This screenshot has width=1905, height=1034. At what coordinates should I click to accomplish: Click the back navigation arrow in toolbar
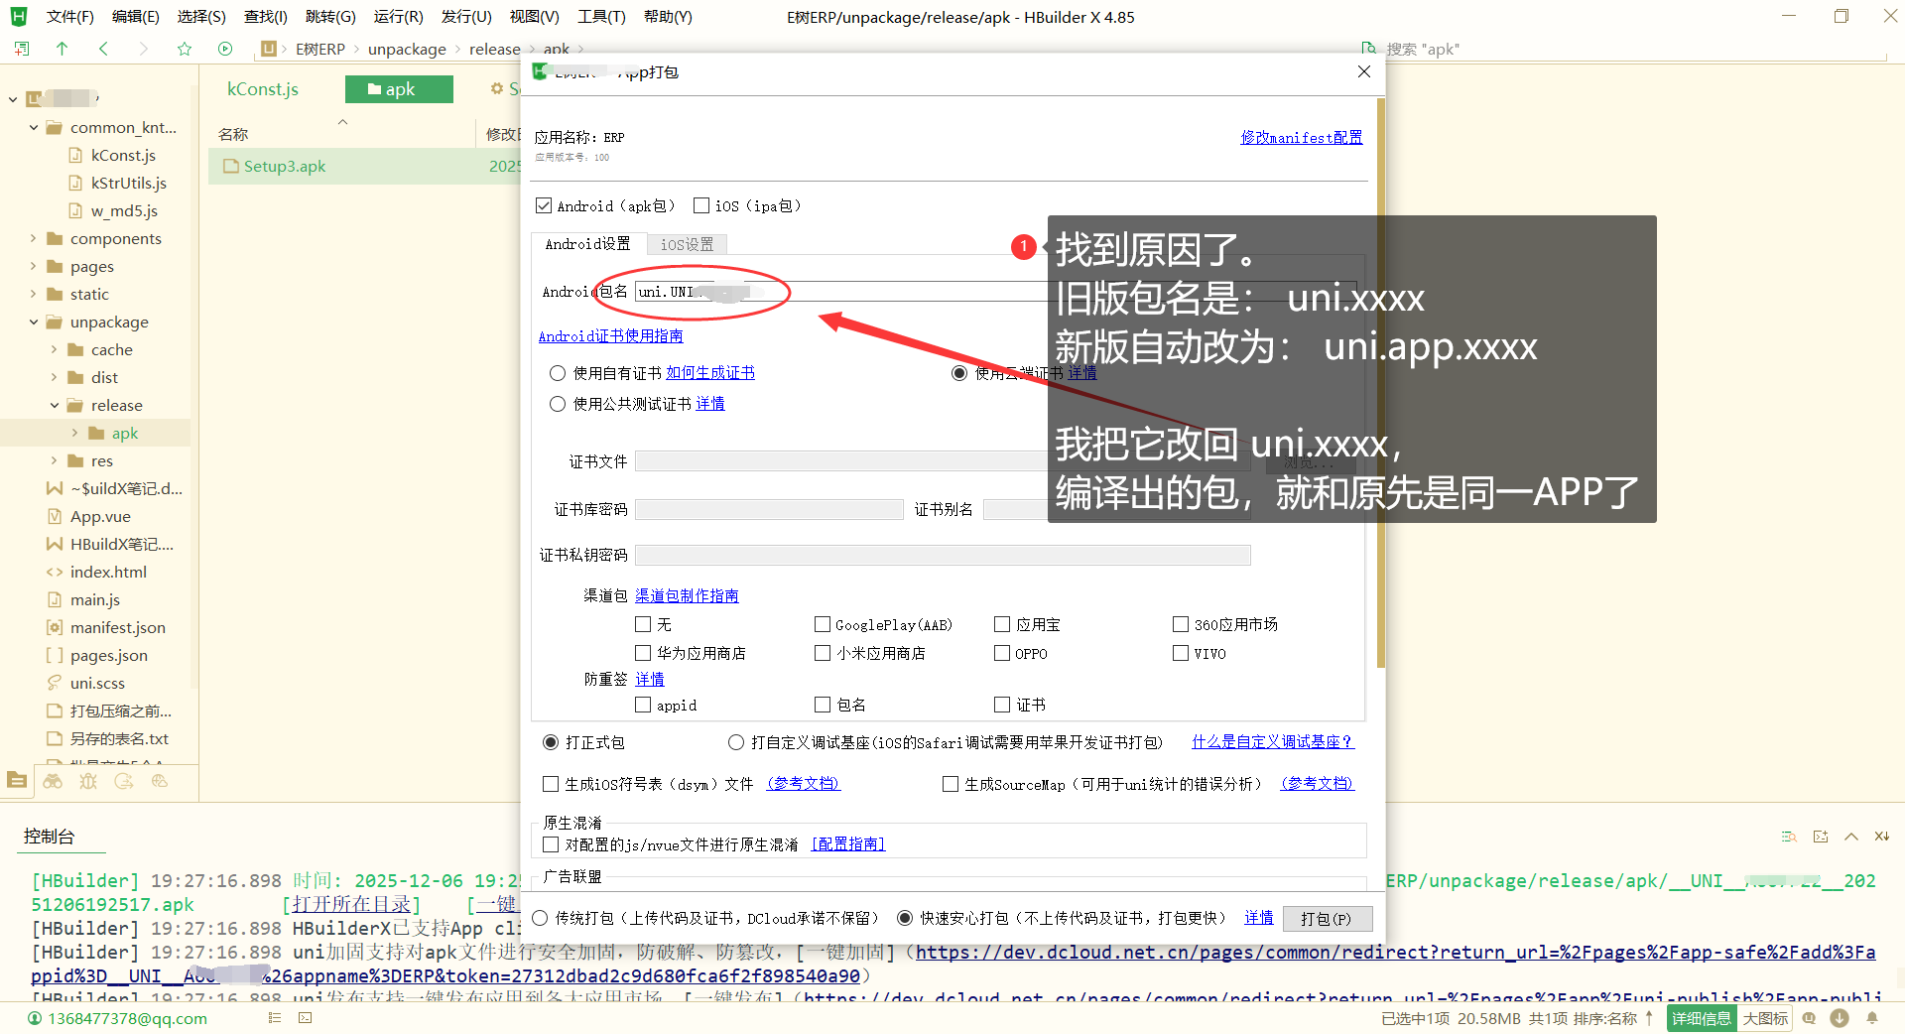pos(103,49)
